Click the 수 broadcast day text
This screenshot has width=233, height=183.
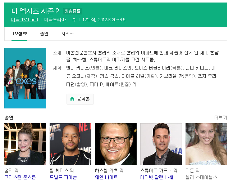pyautogui.click(x=74, y=20)
